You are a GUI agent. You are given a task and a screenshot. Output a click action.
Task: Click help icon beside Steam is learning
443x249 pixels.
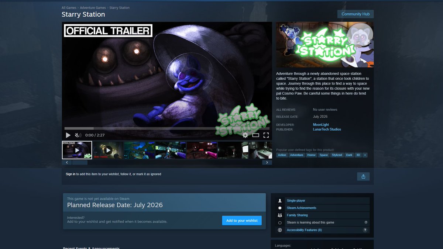tap(366, 222)
